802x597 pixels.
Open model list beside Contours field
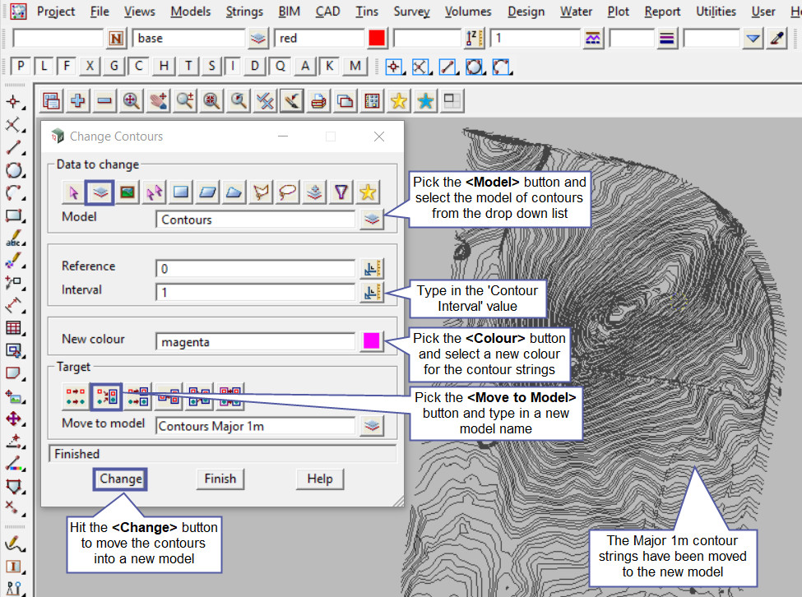click(372, 220)
